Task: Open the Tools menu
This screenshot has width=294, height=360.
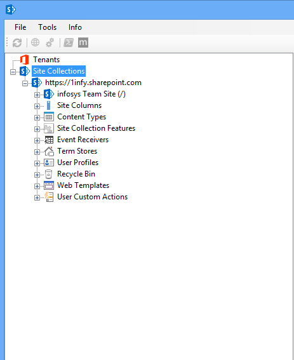Action: [48, 27]
